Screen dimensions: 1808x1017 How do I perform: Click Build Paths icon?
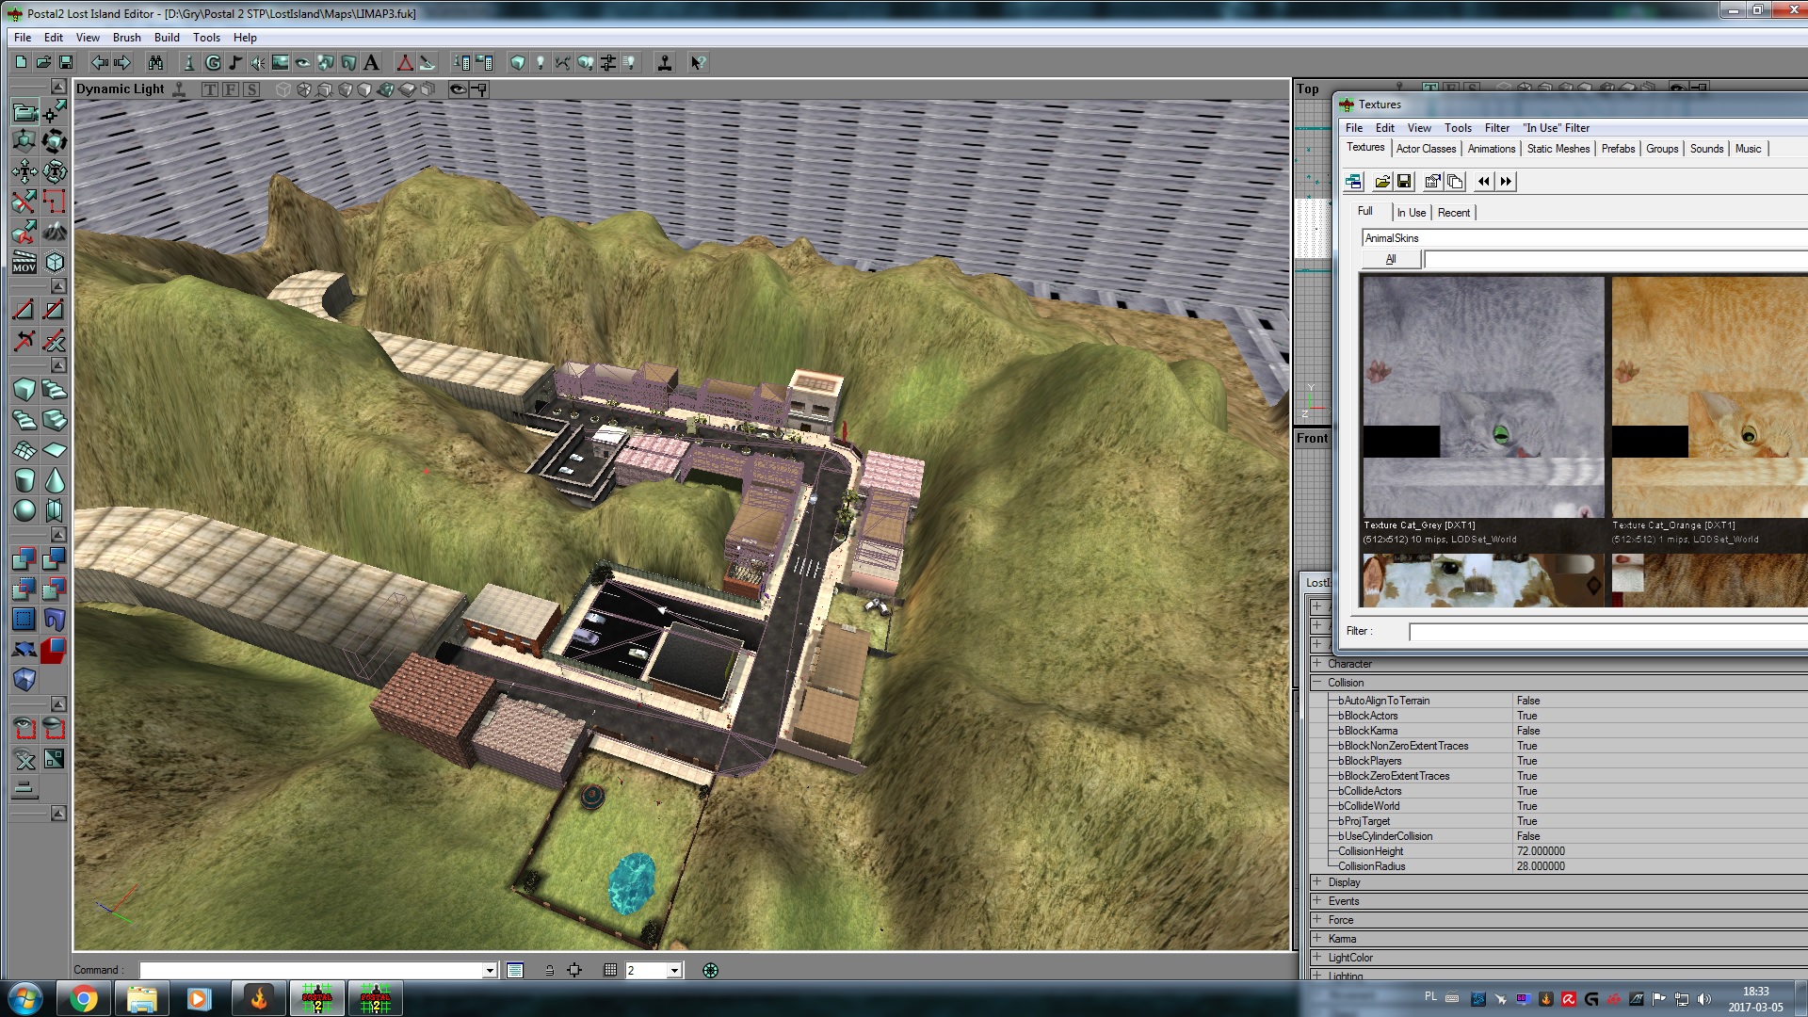pos(563,62)
